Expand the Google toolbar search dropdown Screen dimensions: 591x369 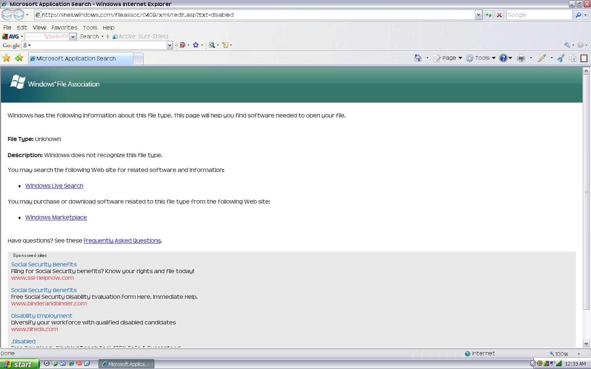[170, 45]
